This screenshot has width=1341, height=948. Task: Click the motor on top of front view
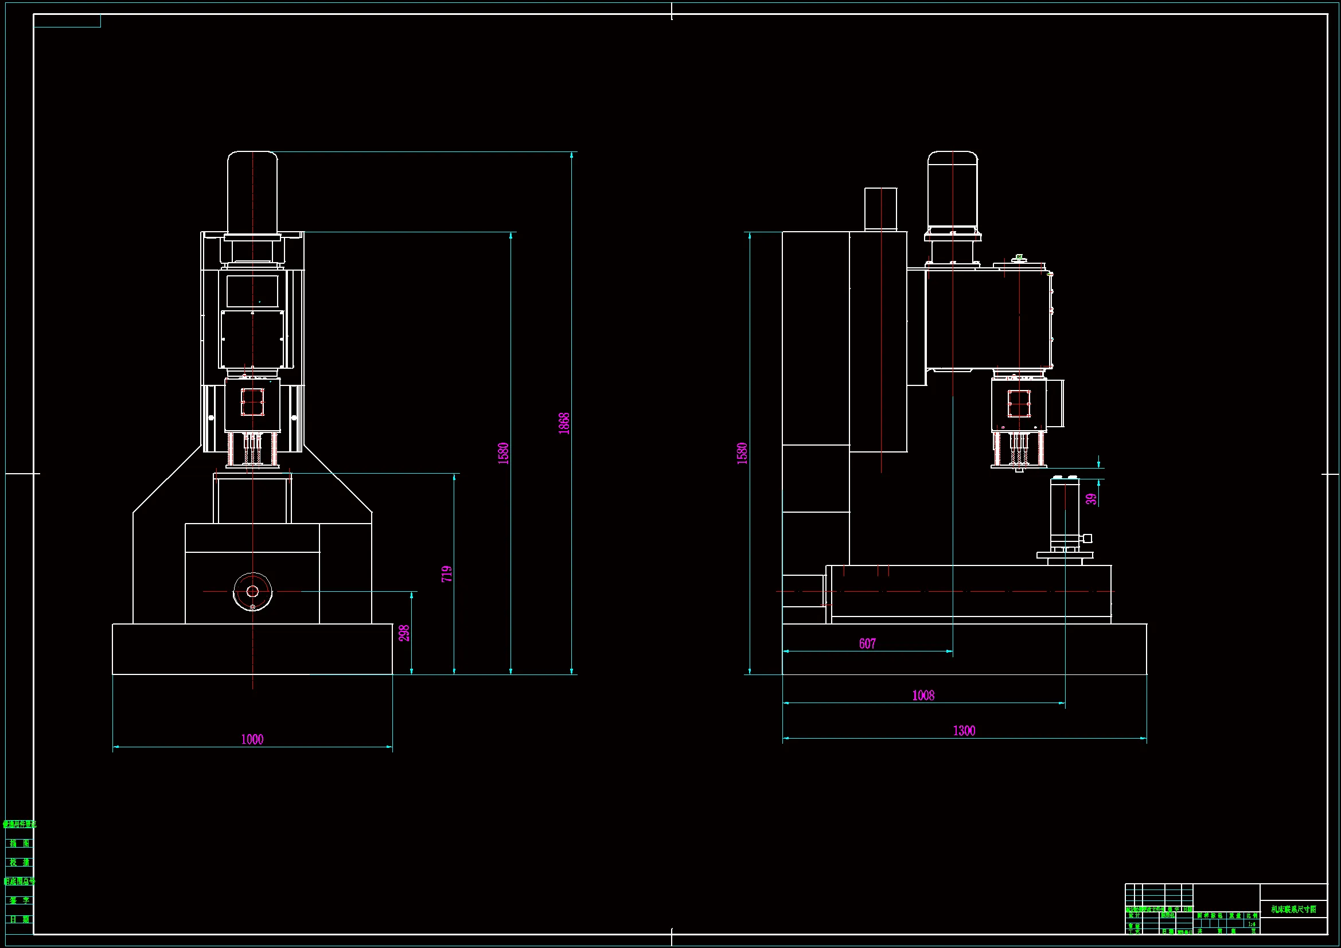[x=252, y=193]
